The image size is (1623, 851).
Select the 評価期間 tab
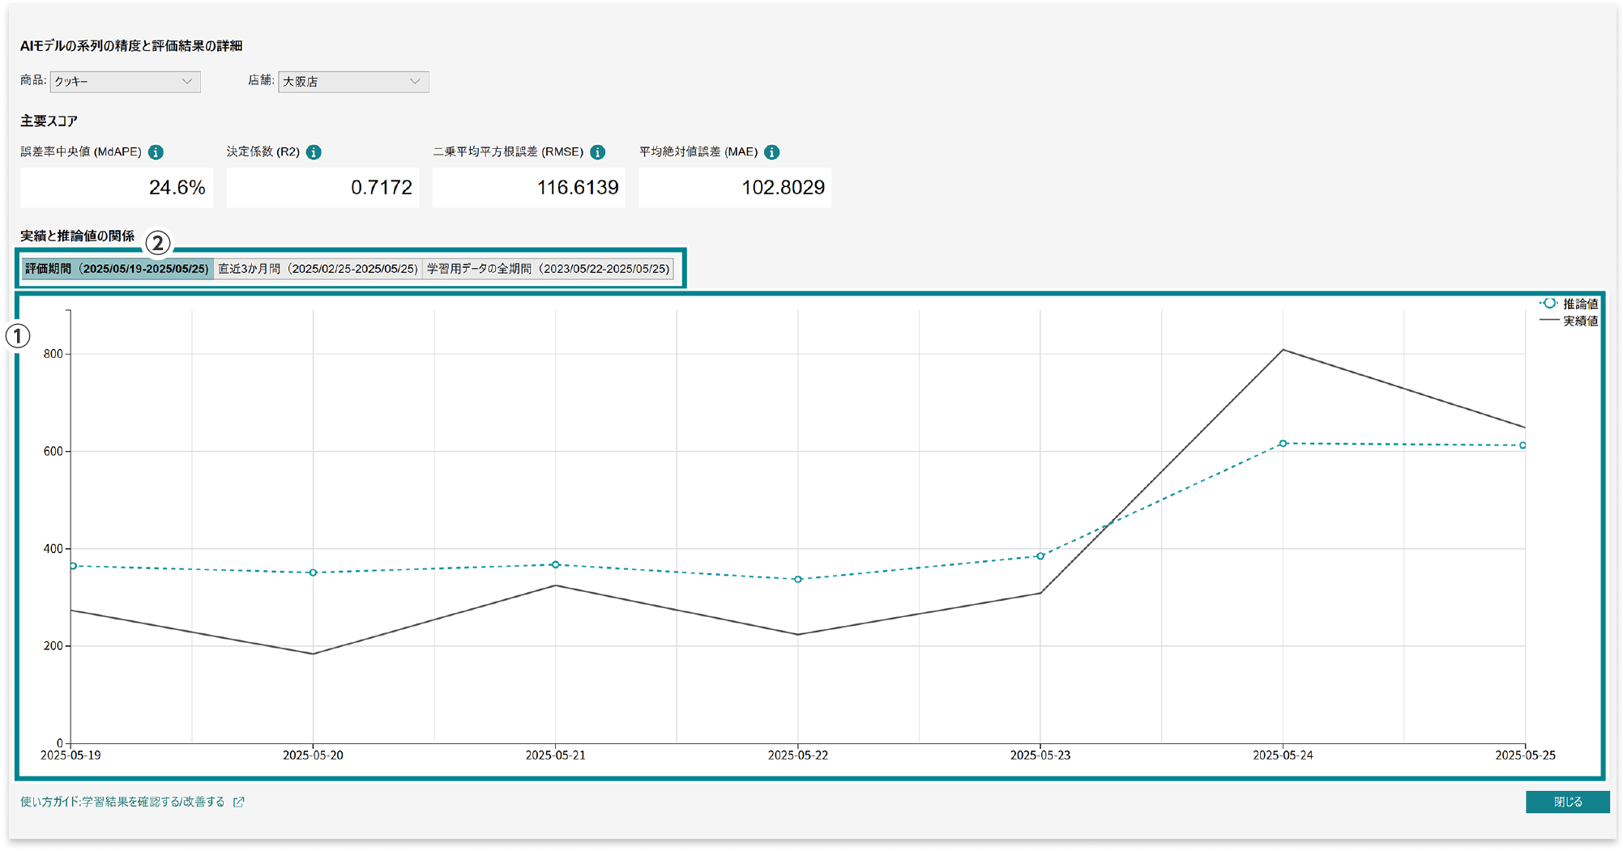pos(117,269)
